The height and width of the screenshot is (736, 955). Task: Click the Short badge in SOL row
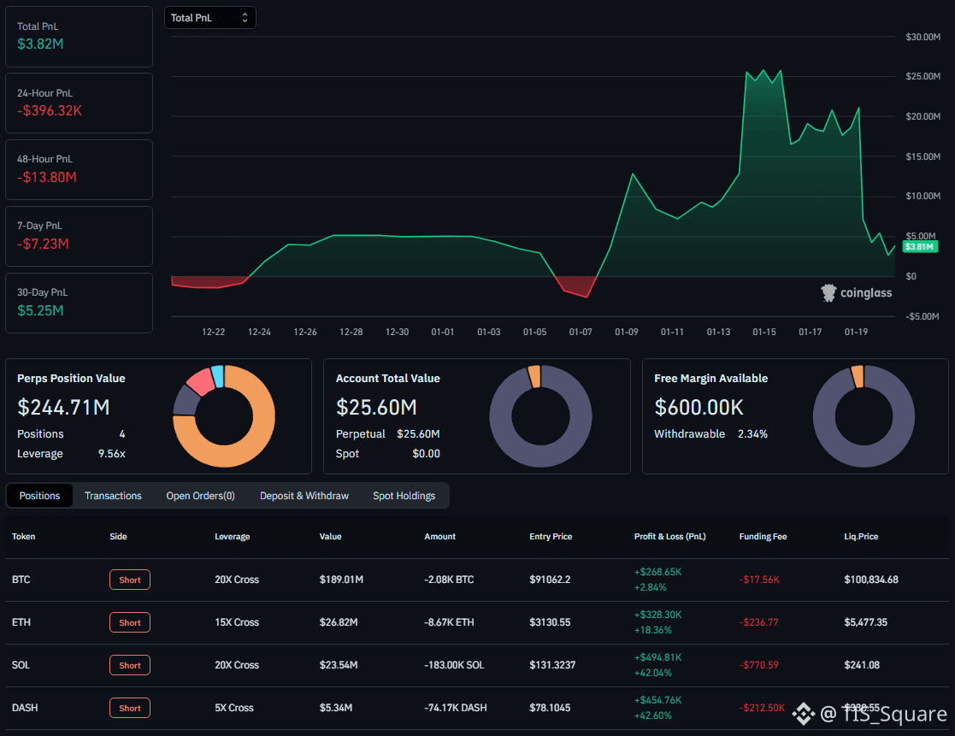tap(130, 665)
